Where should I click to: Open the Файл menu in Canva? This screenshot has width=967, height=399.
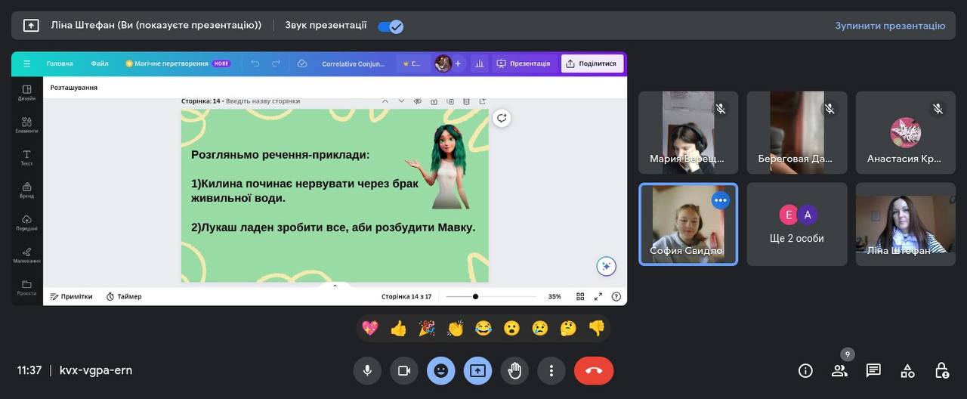100,63
